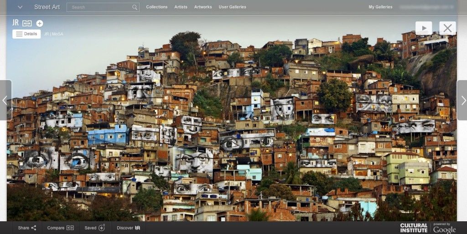
Task: Open My Galleries
Action: tap(380, 7)
